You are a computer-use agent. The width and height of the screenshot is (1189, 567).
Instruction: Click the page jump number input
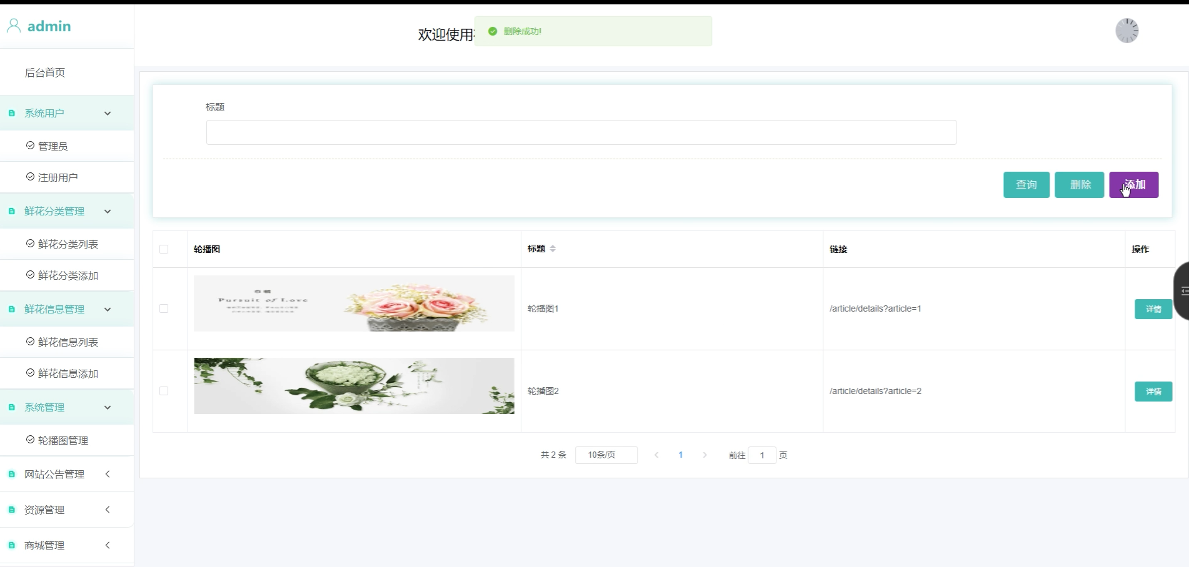(x=762, y=455)
